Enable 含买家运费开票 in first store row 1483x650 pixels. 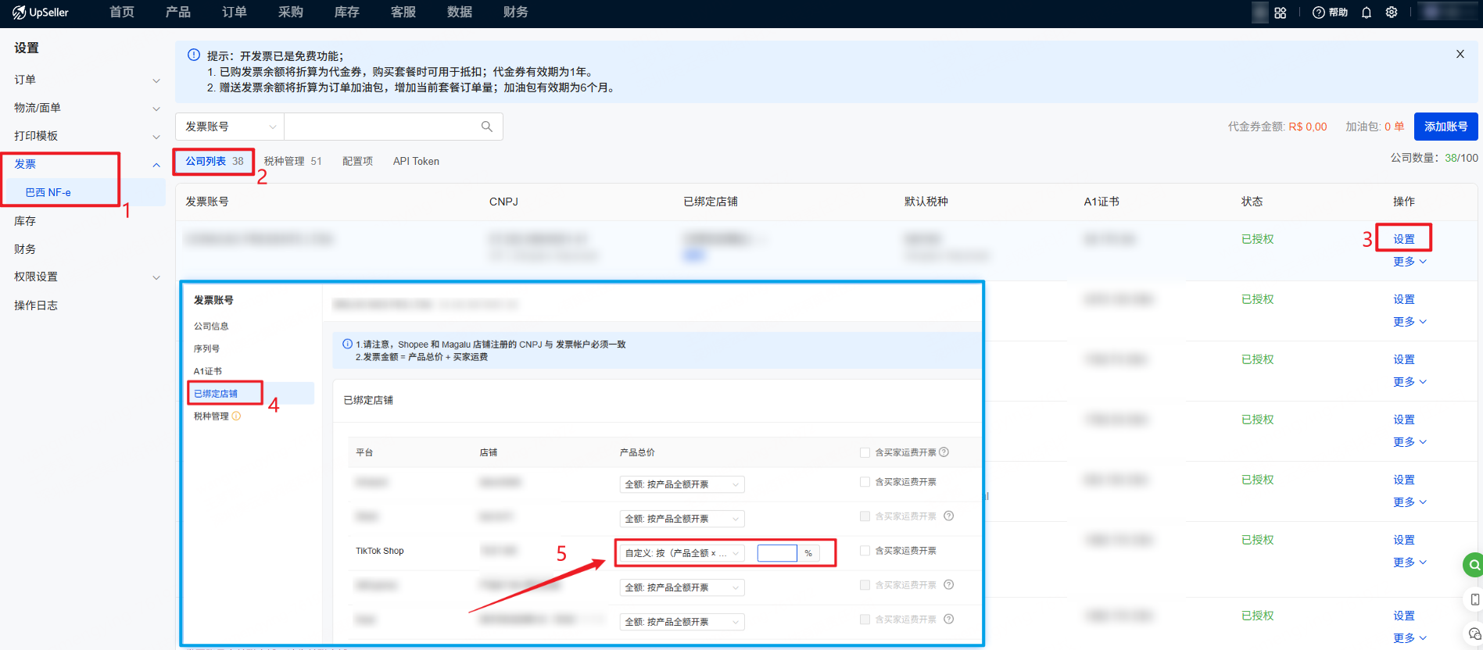pos(865,482)
